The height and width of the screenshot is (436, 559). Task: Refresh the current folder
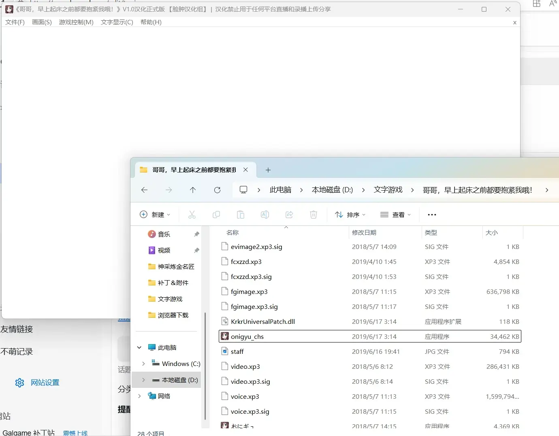[x=217, y=190]
